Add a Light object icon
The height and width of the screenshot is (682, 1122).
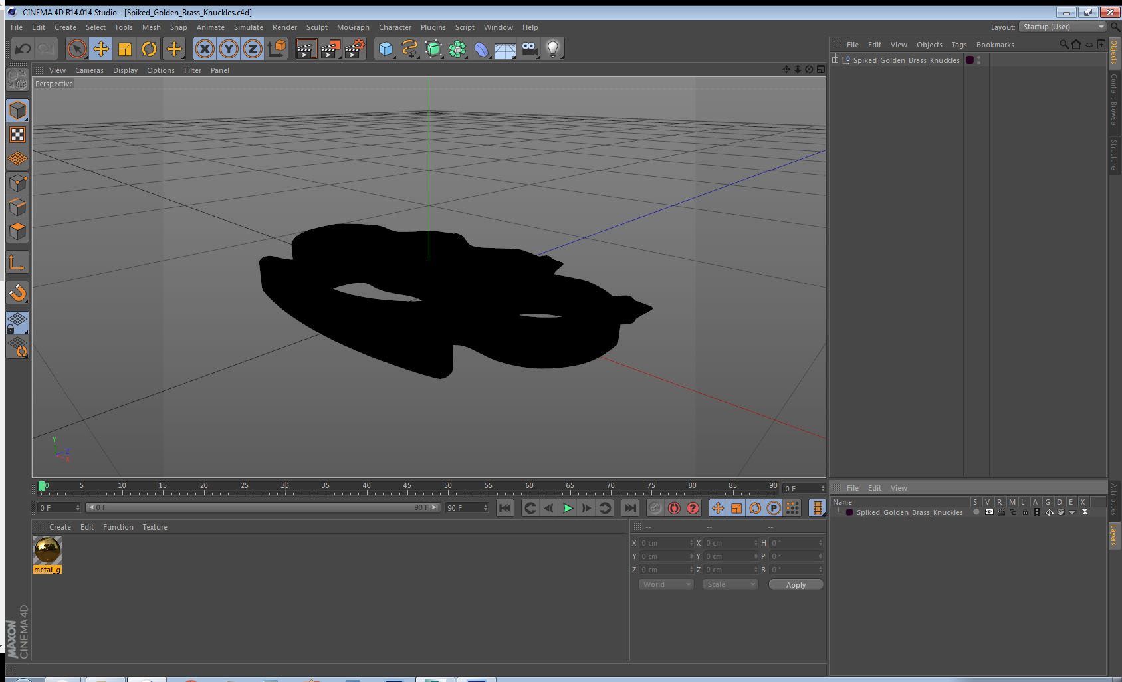(553, 49)
